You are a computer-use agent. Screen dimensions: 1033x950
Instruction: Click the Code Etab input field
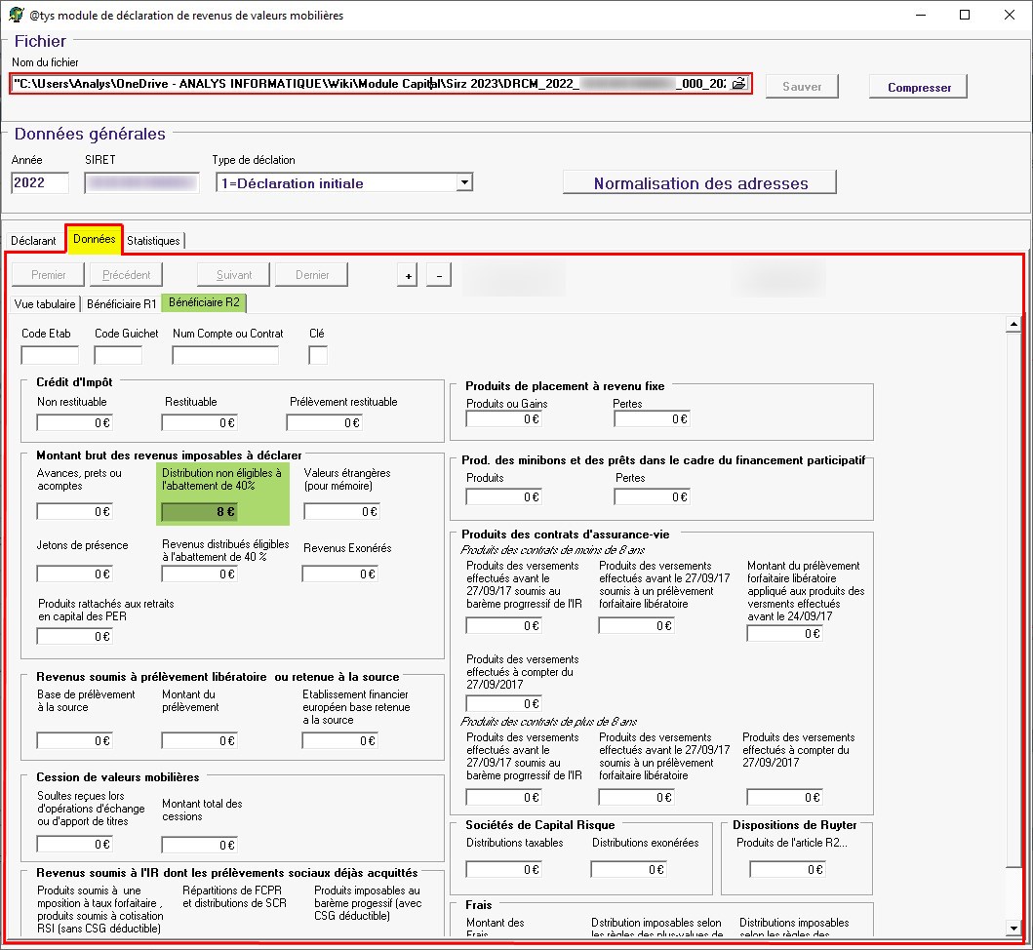pyautogui.click(x=50, y=355)
